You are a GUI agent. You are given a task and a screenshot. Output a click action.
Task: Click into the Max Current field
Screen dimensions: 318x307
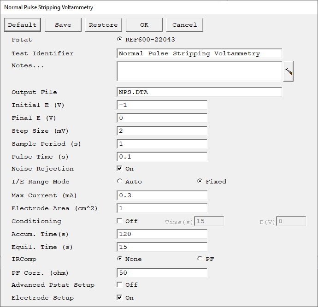pos(162,195)
